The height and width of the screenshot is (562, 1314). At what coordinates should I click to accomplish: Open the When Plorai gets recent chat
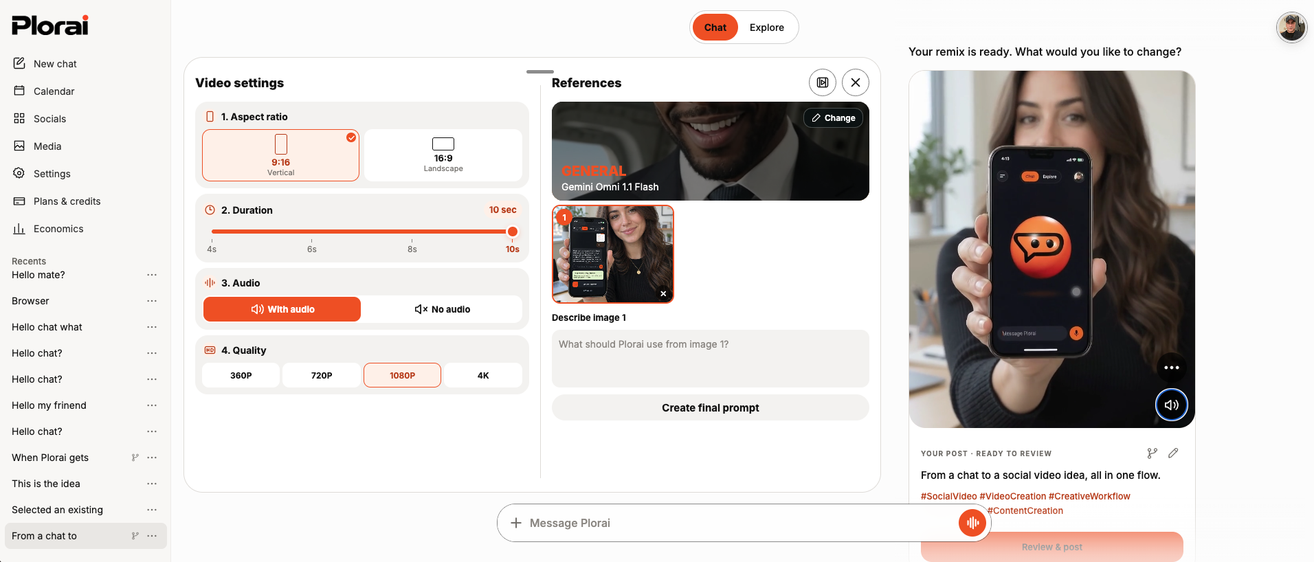pos(50,458)
